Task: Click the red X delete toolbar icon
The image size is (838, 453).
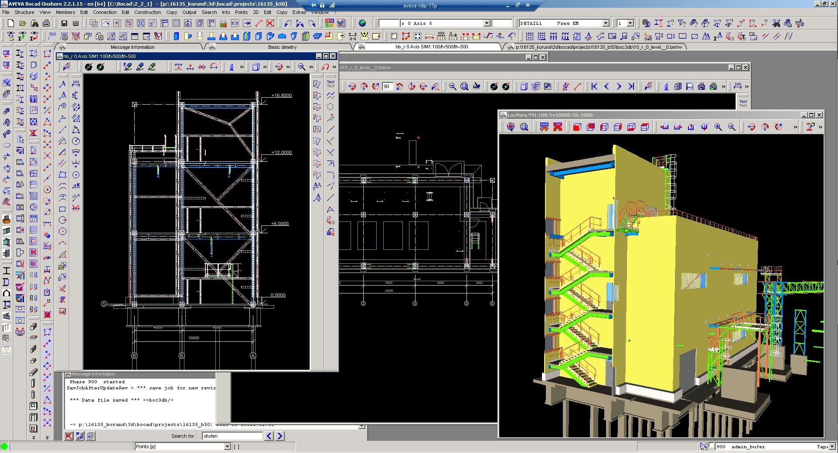Action: pyautogui.click(x=270, y=23)
